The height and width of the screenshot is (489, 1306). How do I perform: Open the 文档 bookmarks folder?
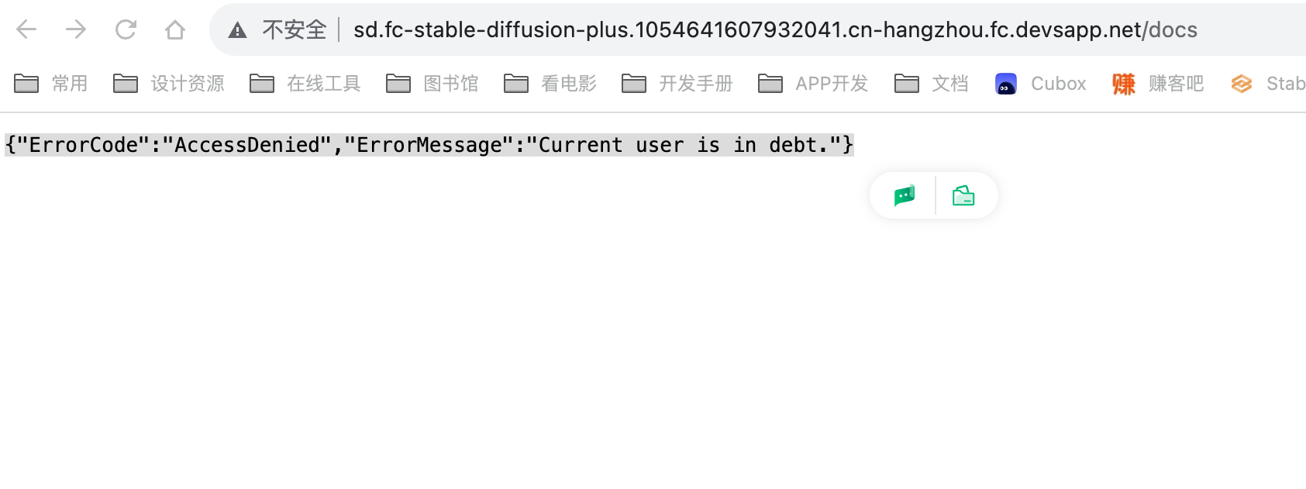[932, 84]
